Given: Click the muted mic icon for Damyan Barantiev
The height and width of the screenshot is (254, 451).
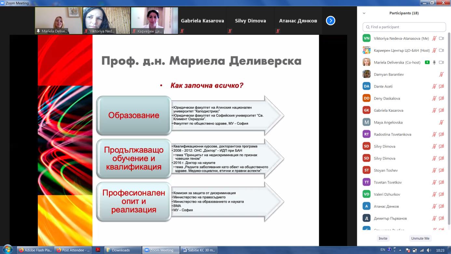Looking at the screenshot, I should [441, 75].
